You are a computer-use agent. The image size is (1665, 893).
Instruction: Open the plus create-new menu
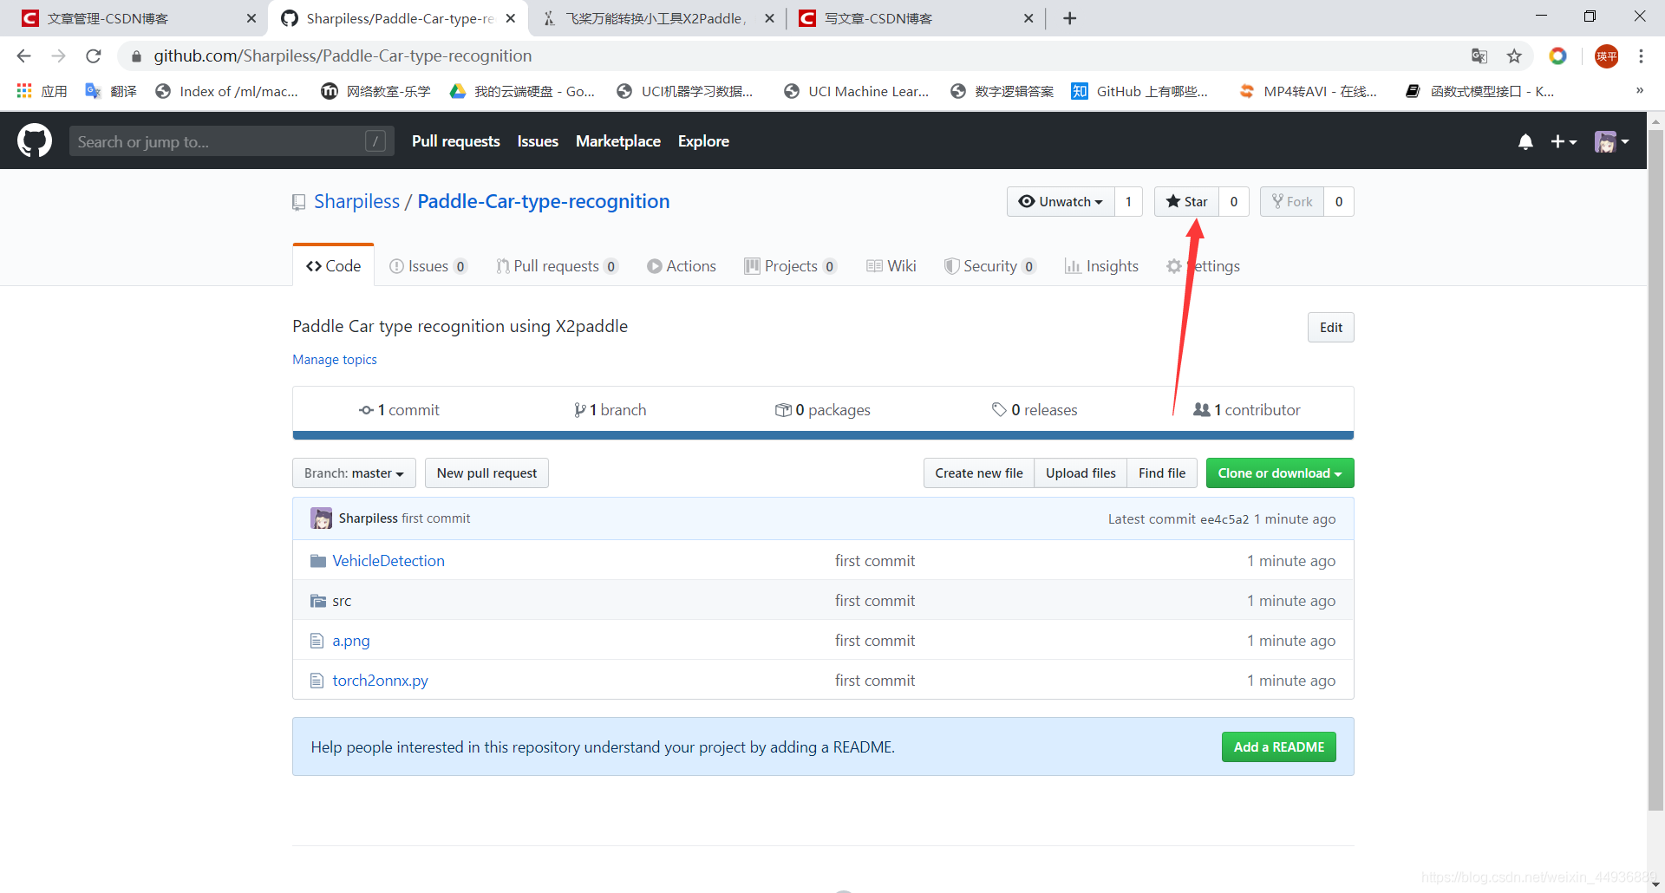point(1564,141)
